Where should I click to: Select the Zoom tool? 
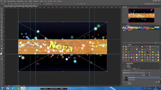2,50
